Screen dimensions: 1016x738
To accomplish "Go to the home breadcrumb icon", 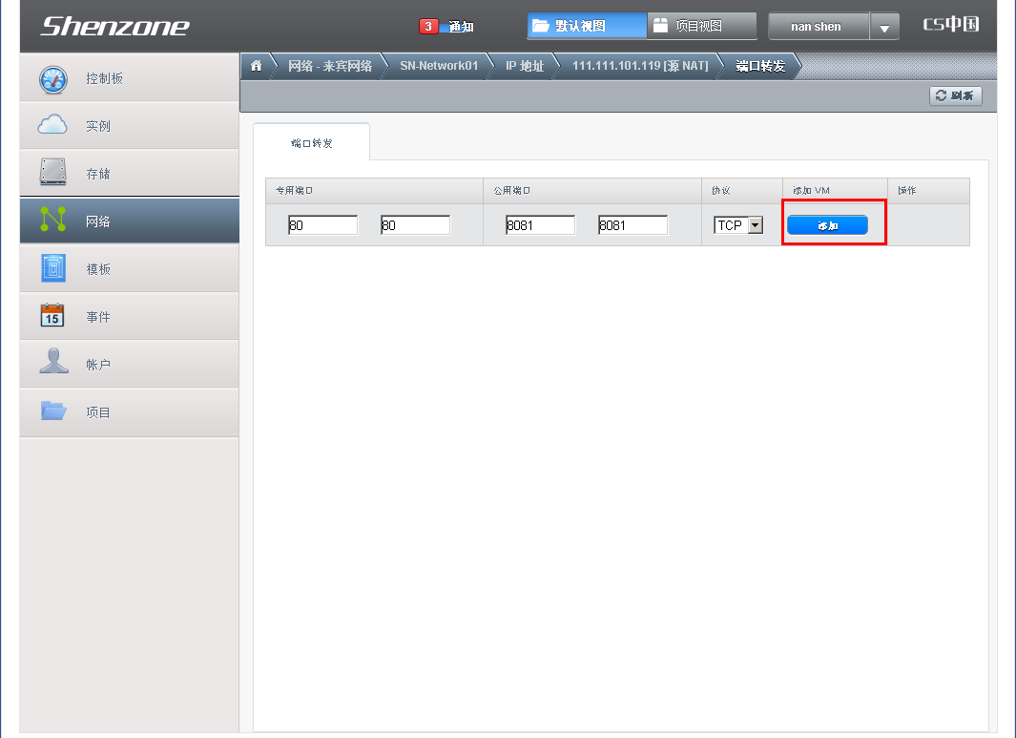I will coord(256,66).
